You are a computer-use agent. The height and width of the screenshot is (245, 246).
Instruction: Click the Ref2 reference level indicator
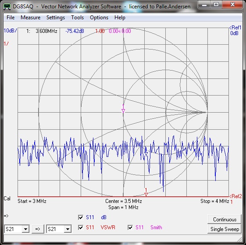coord(235,196)
